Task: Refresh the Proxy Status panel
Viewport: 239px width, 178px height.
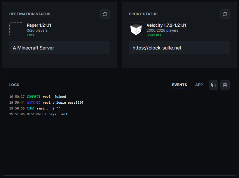Action: (225, 14)
